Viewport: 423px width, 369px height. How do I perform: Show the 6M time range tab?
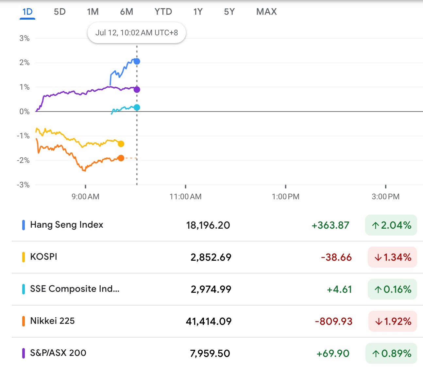click(127, 12)
